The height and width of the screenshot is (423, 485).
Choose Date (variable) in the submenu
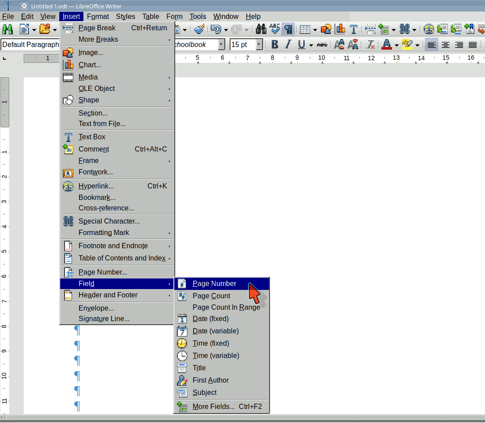216,331
